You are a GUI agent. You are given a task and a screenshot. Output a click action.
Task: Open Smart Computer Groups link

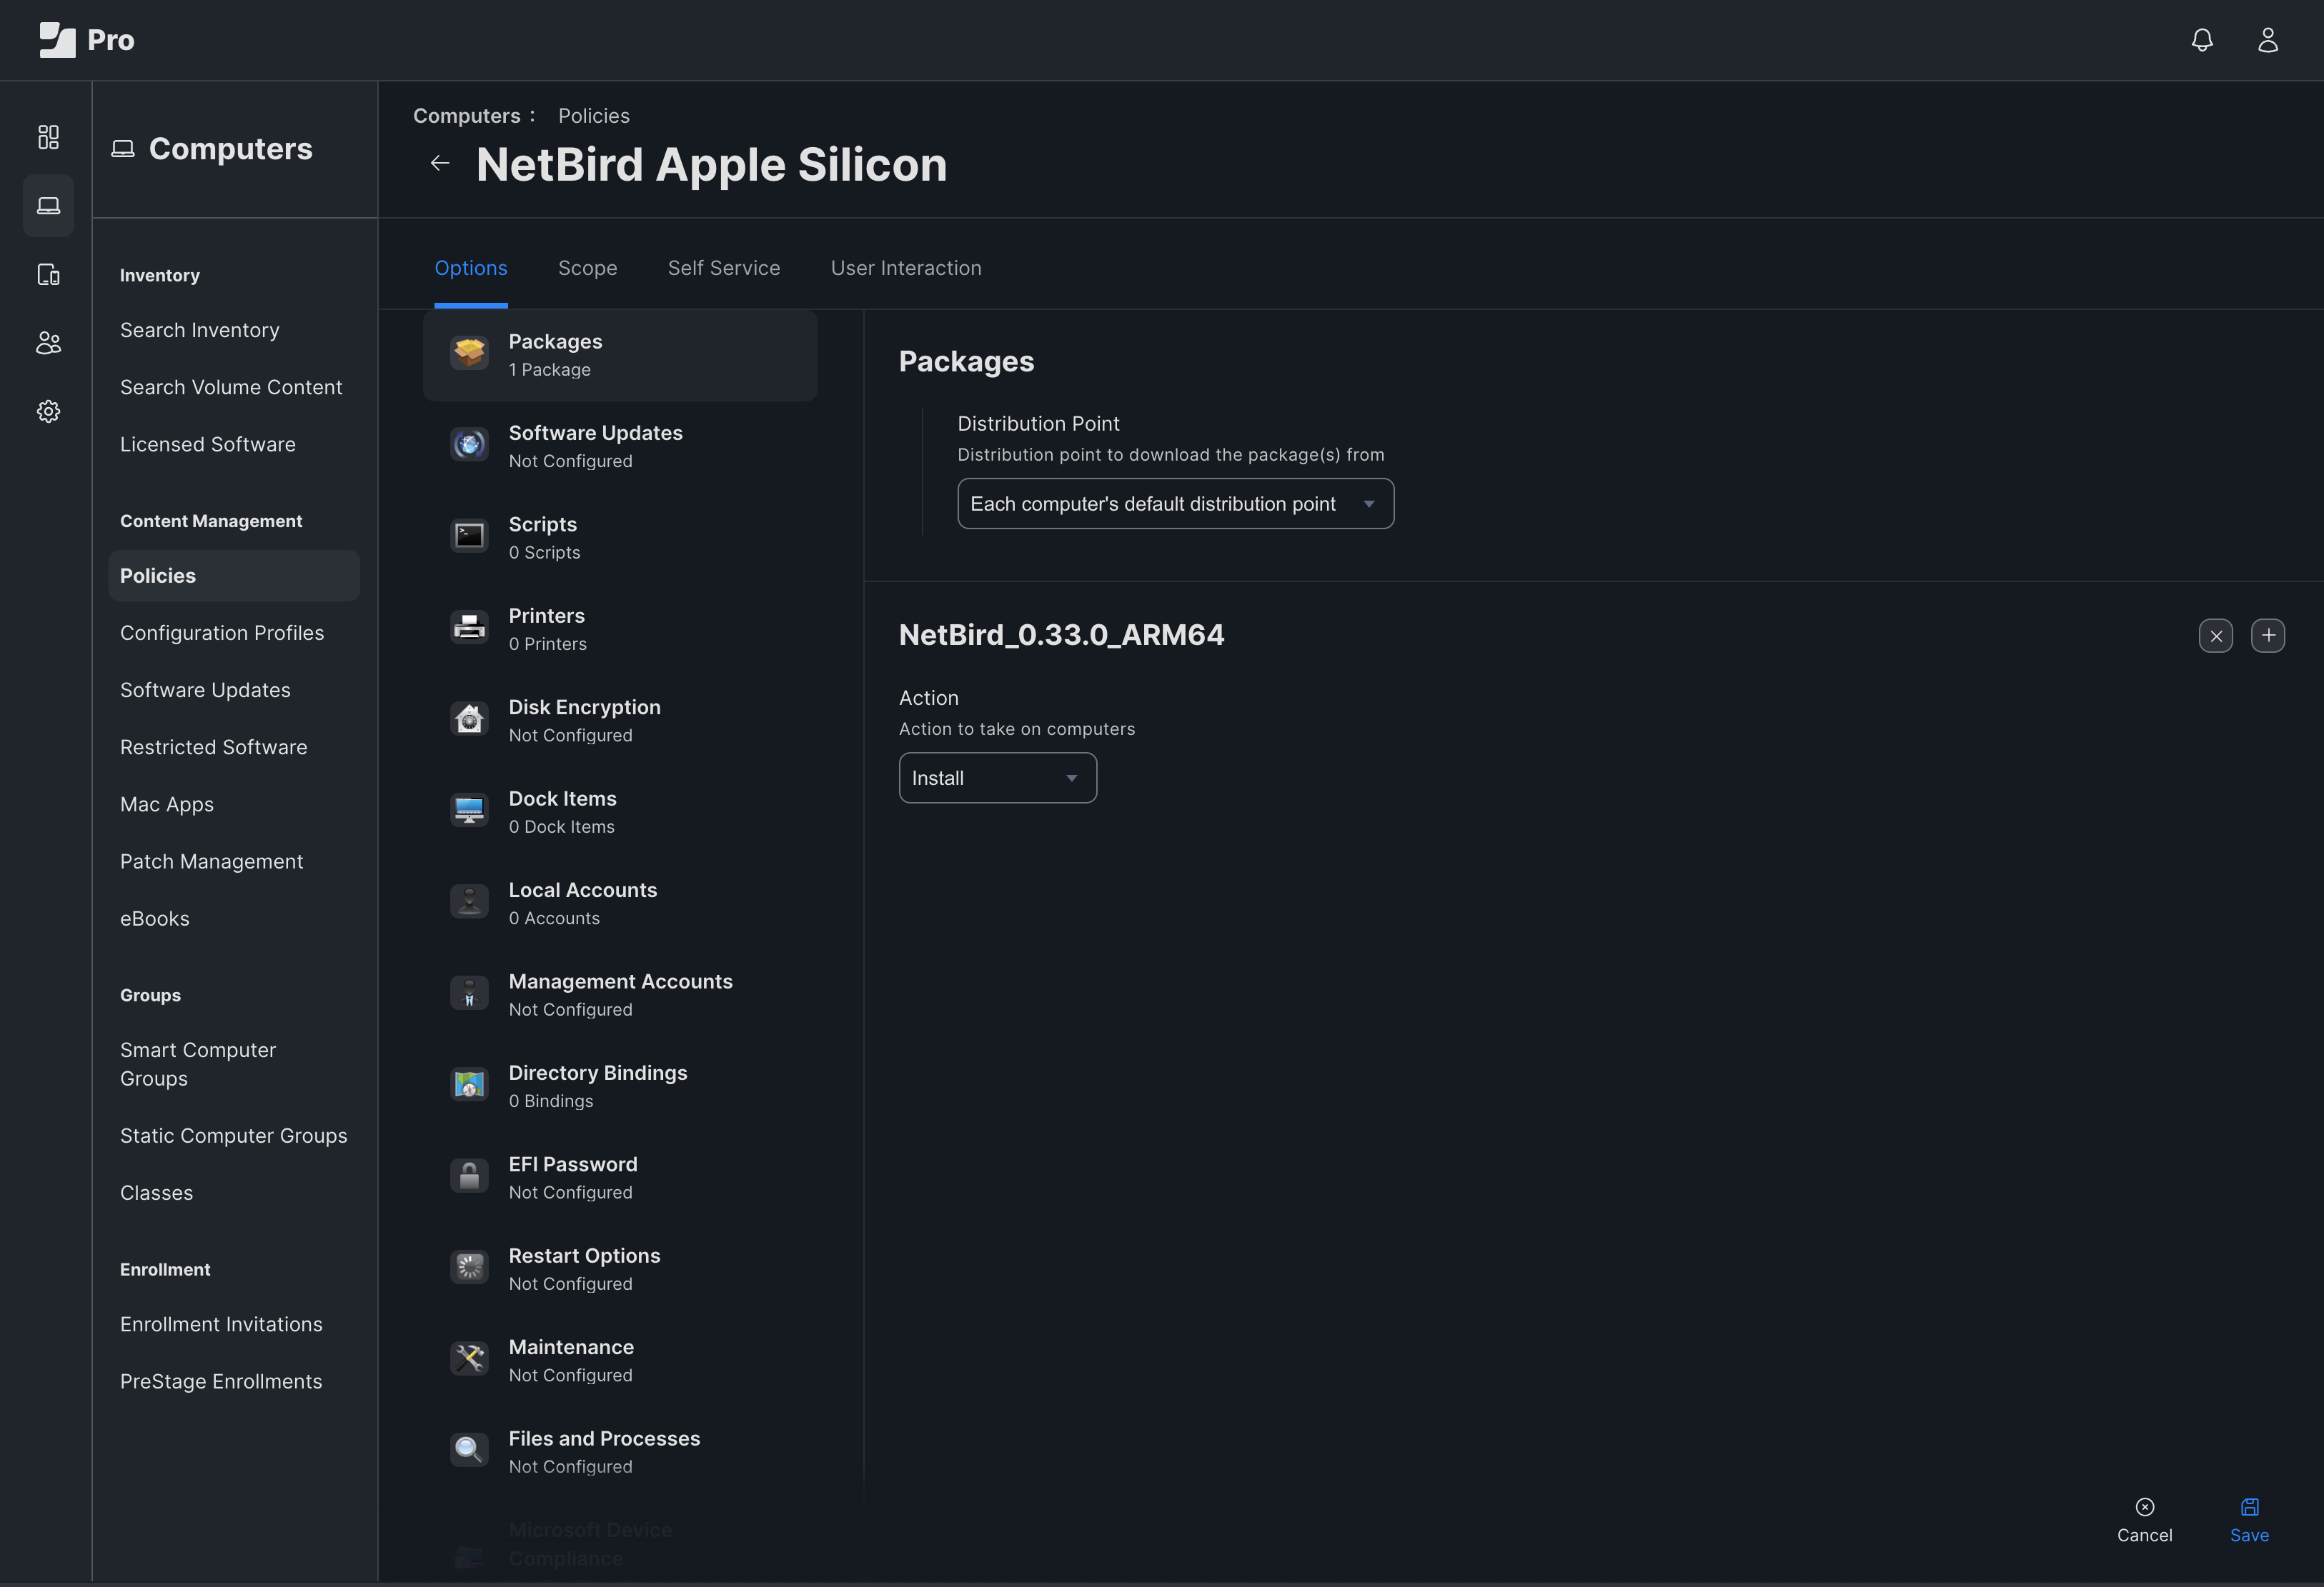point(198,1063)
